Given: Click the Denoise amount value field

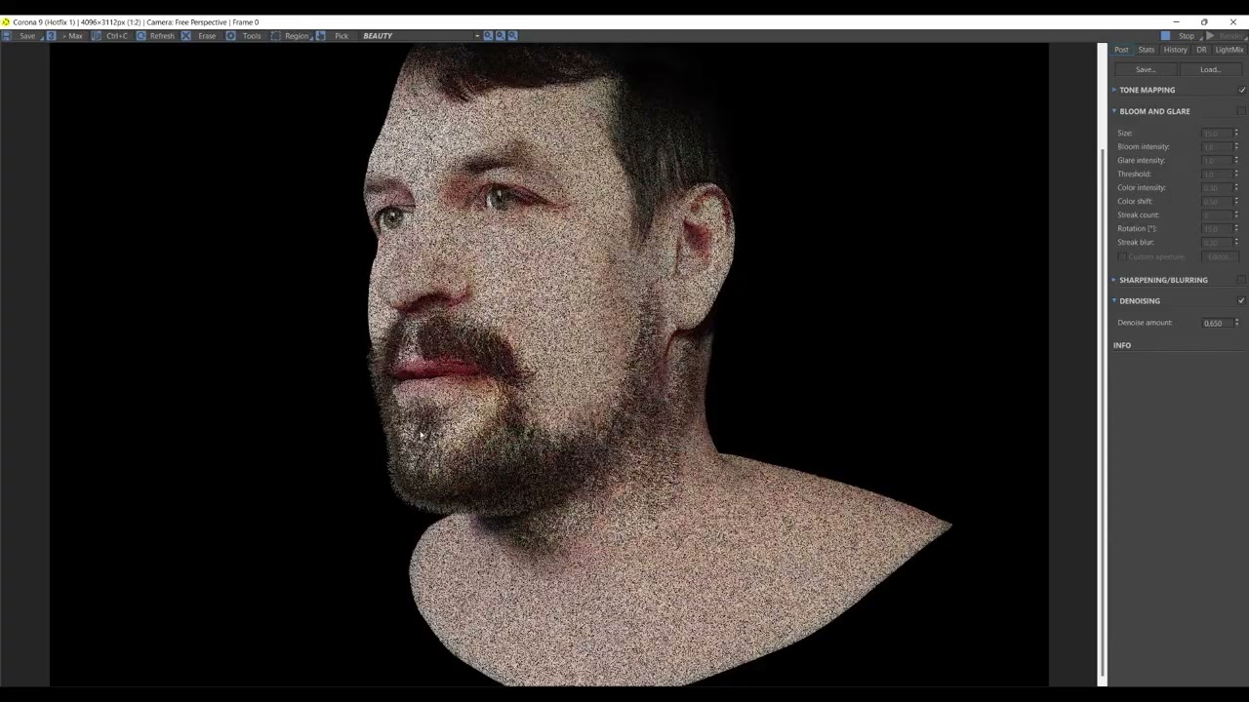Looking at the screenshot, I should [1216, 323].
